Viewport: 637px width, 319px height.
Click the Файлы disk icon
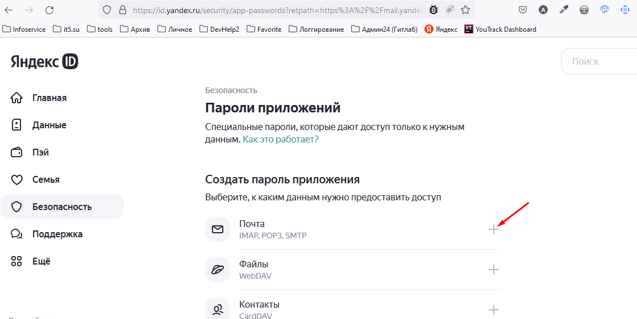click(218, 270)
